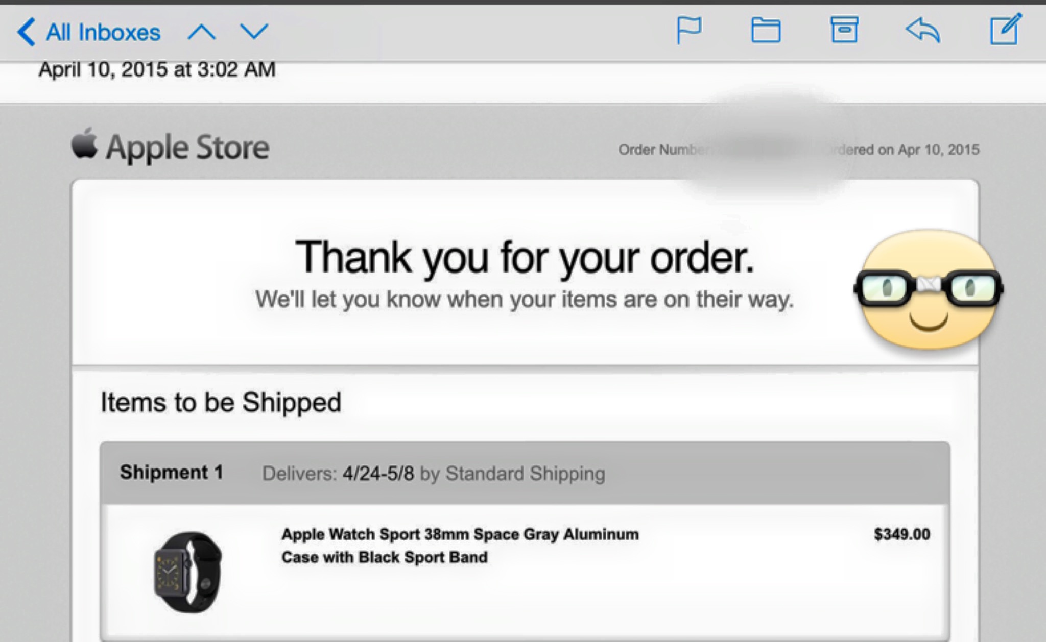Tap the 4/24-5/8 delivery dates
1046x642 pixels.
378,474
